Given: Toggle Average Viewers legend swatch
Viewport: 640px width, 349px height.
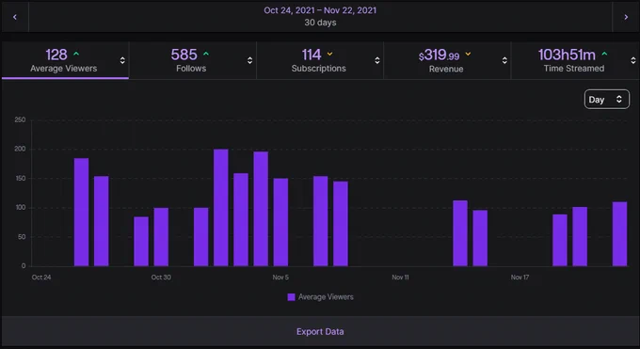Looking at the screenshot, I should 291,297.
